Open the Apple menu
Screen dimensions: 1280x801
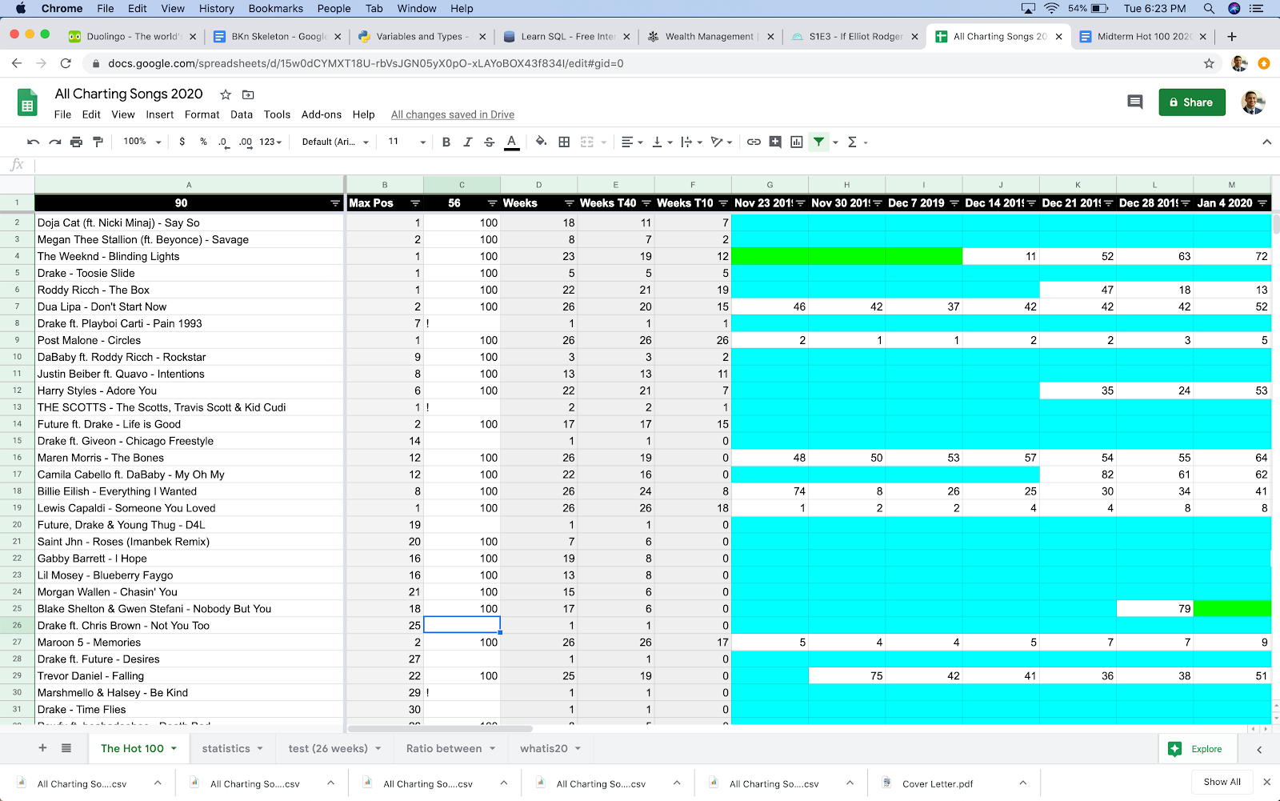tap(21, 9)
